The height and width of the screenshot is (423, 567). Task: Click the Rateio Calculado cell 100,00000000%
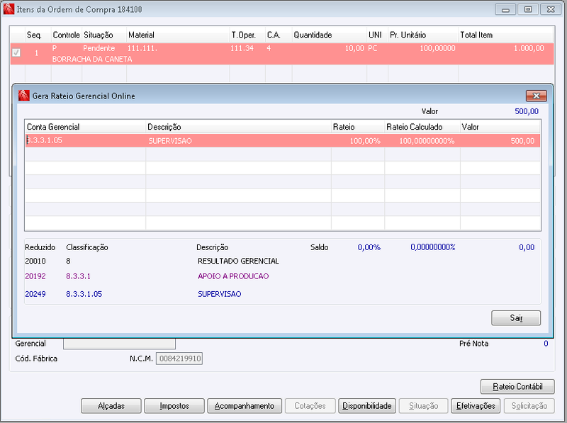422,140
